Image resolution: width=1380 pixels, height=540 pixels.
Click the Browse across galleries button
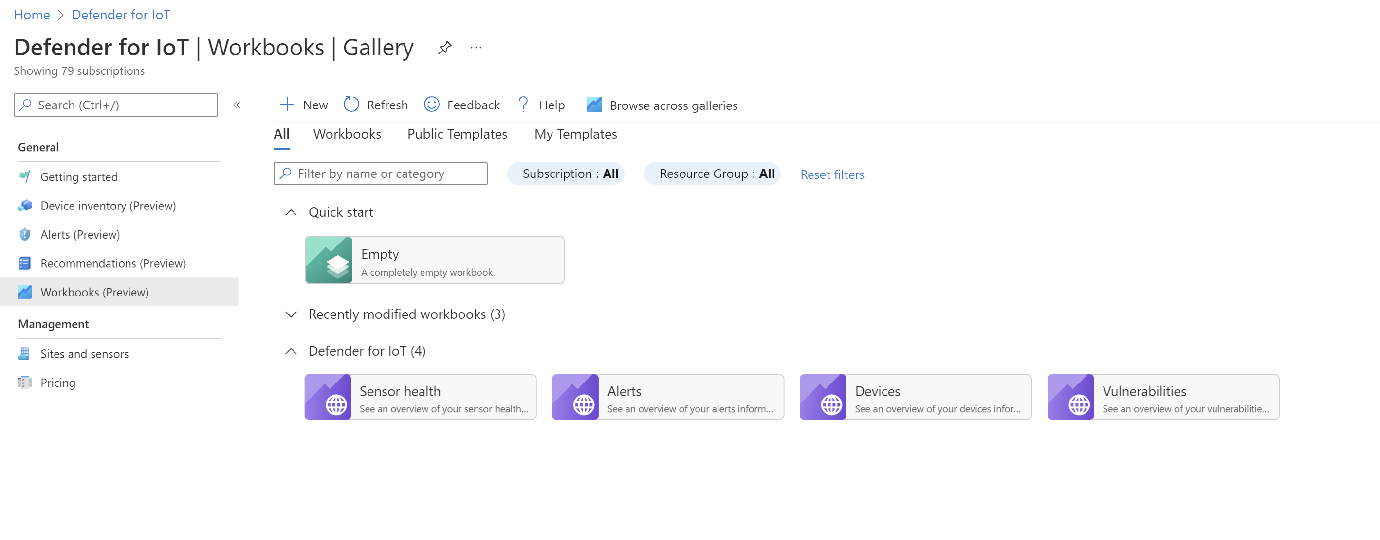(x=661, y=105)
